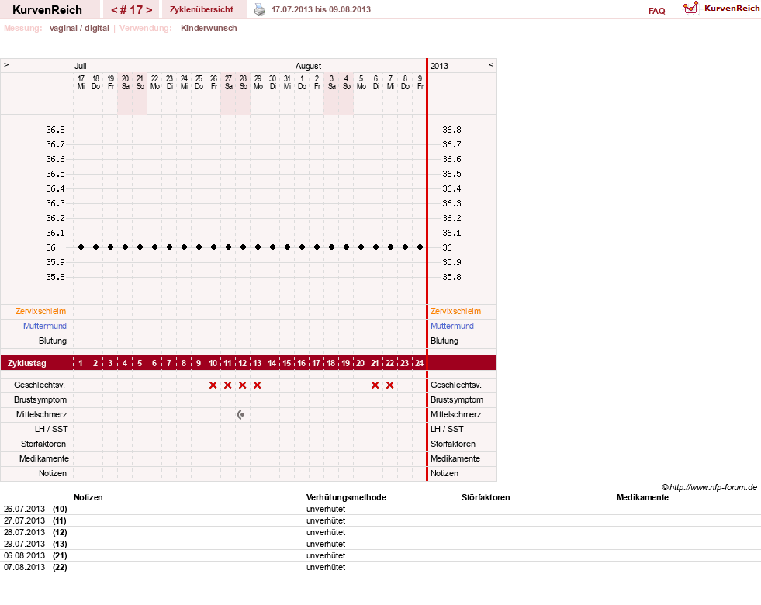Click the Geschlechtsv. X on cycle day 12

[x=243, y=385]
